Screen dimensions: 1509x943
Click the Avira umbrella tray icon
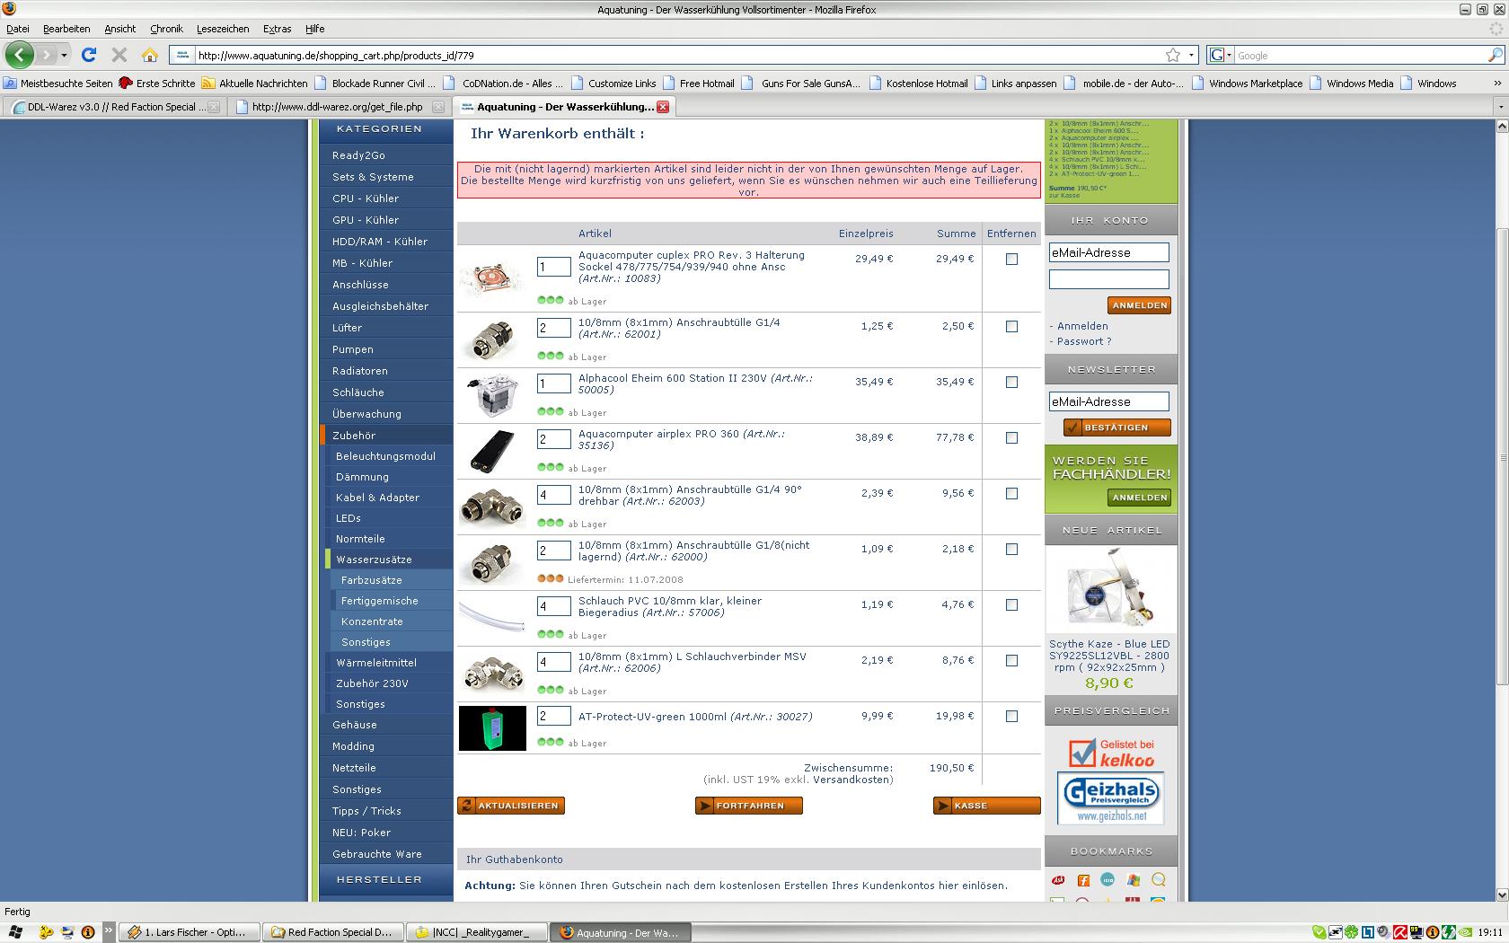(x=1400, y=932)
